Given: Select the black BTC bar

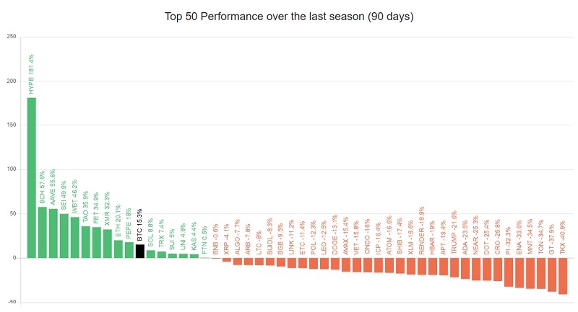Looking at the screenshot, I should tap(140, 251).
